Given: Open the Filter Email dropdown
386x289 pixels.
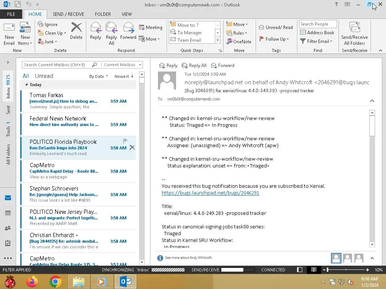Looking at the screenshot, I should coord(316,41).
